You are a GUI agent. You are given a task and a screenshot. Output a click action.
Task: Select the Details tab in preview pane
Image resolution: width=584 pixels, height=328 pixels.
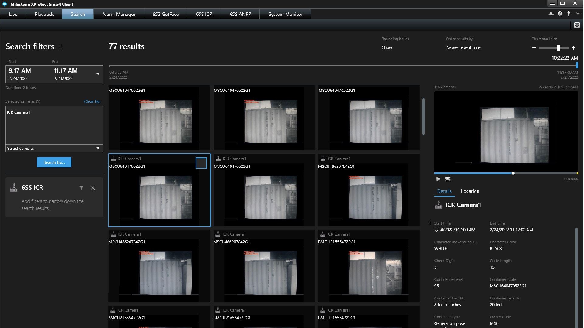pos(444,191)
